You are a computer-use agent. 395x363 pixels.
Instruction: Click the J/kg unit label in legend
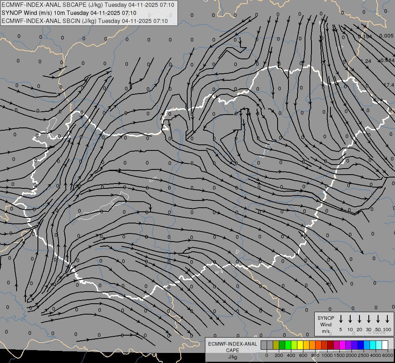tap(232, 357)
